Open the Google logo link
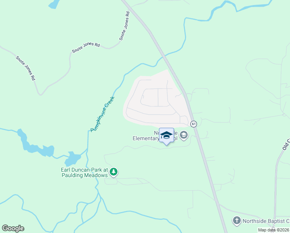This screenshot has height=233, width=290. tap(13, 228)
